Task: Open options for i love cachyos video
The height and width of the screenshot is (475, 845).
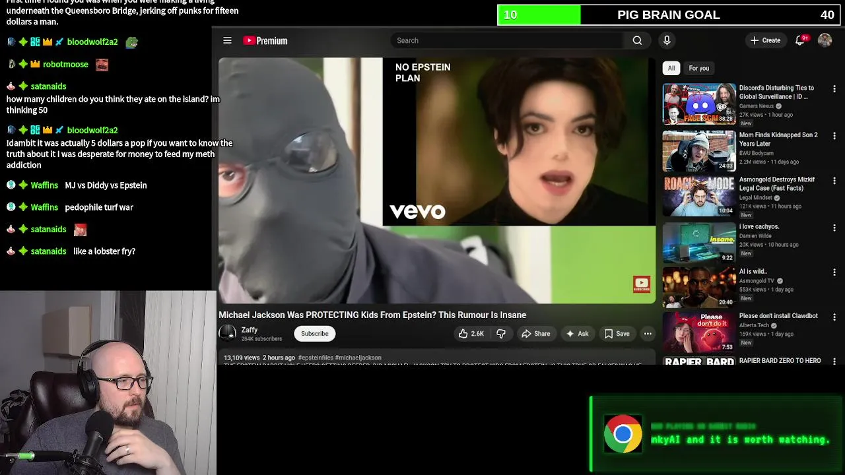Action: (x=834, y=228)
